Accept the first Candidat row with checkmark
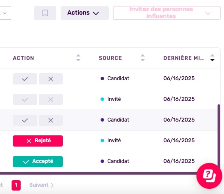Viewport: 224px width, 194px height. coord(25,79)
